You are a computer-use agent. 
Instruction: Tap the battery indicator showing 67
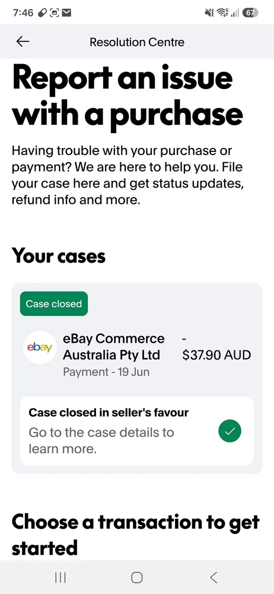click(250, 13)
